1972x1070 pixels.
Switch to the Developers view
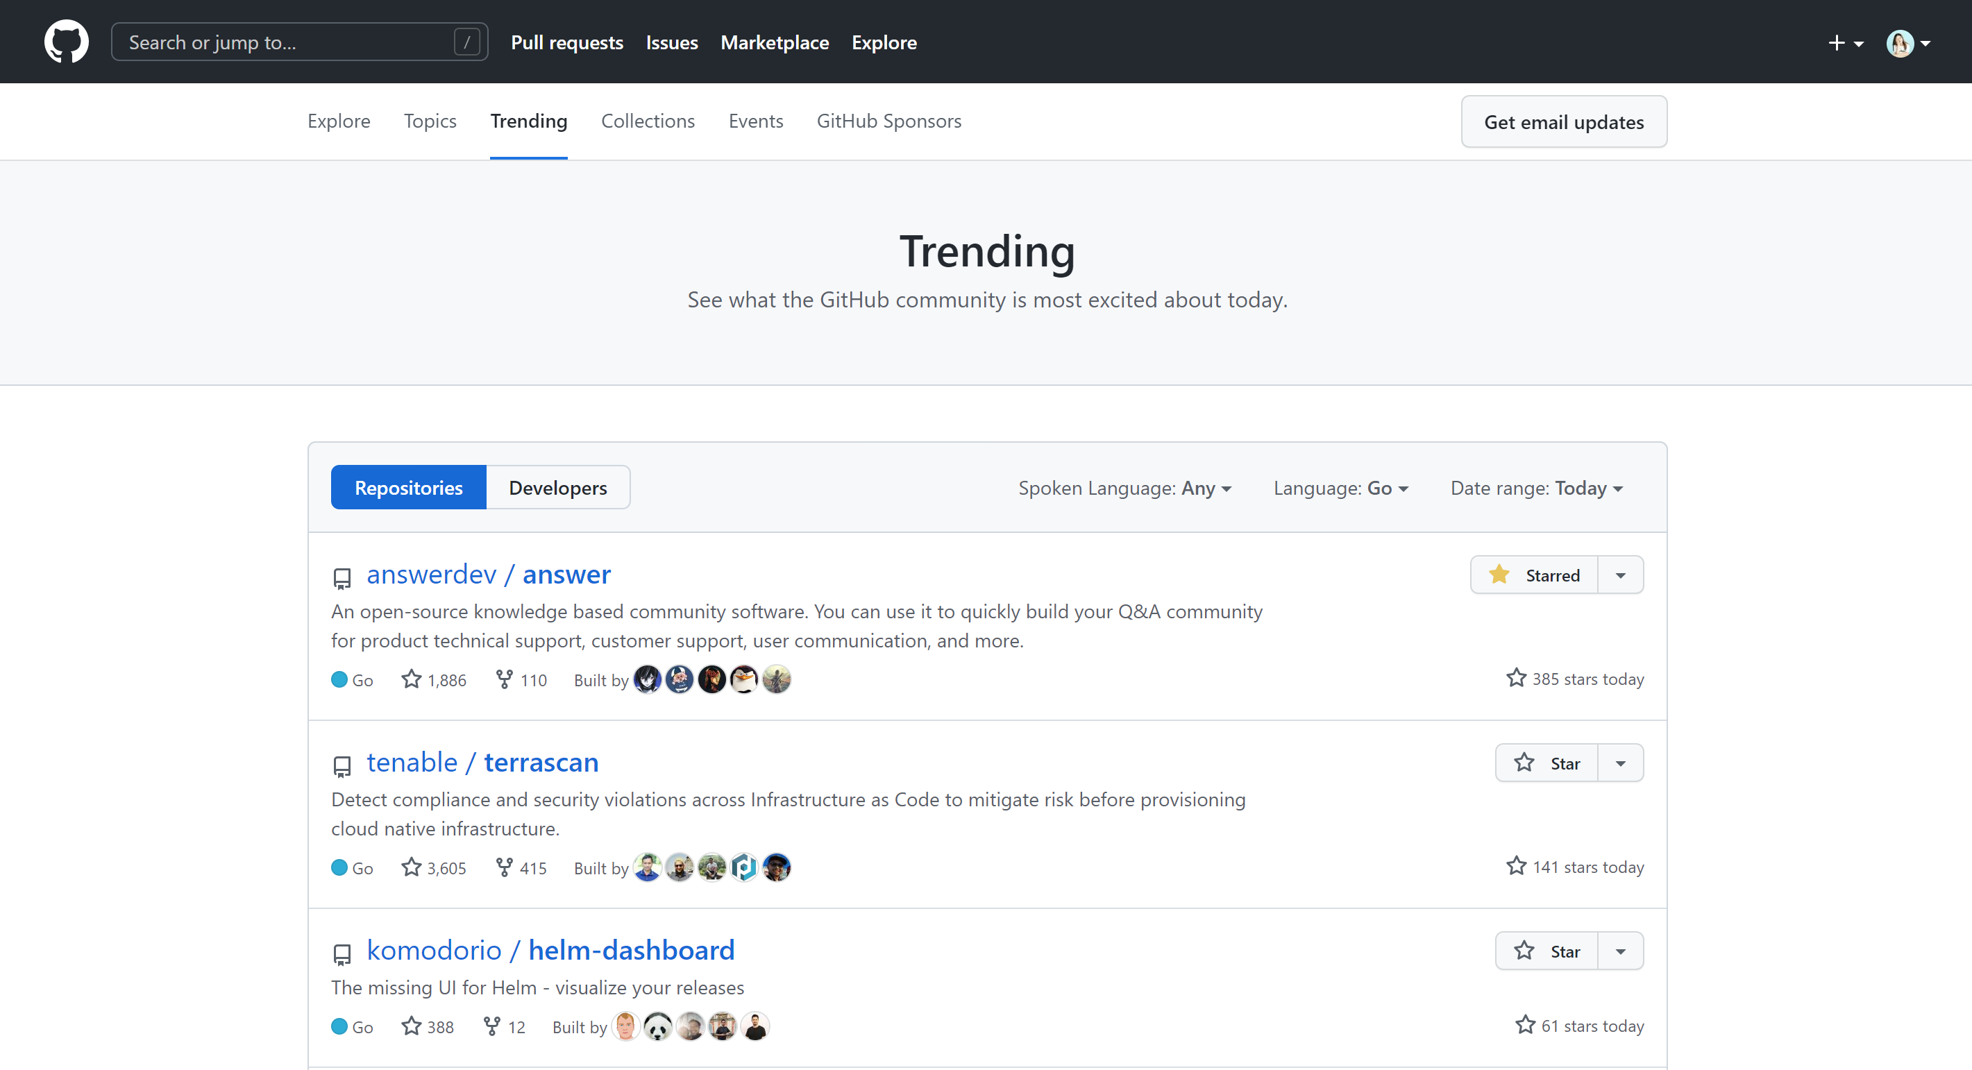coord(558,488)
